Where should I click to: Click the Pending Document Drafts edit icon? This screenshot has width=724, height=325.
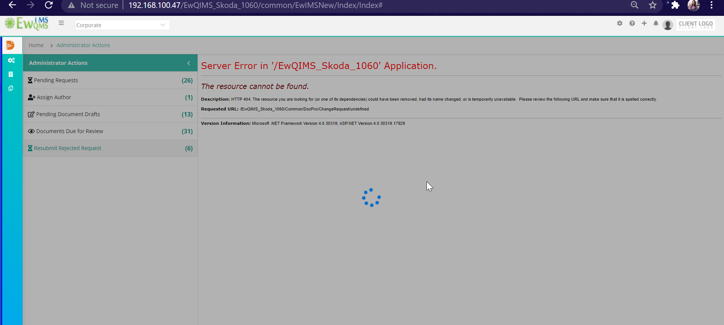coord(31,114)
